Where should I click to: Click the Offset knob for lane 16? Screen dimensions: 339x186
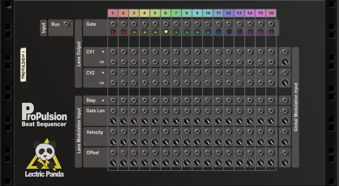pyautogui.click(x=271, y=163)
